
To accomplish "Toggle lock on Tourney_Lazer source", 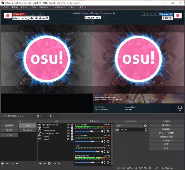I will point(72,130).
